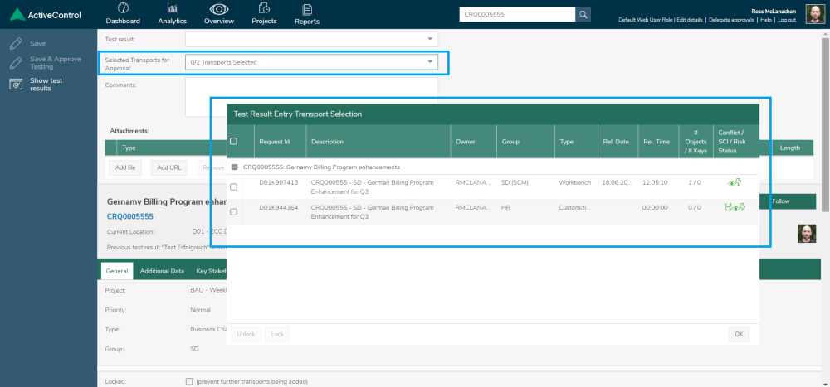Click the Show test results icon
This screenshot has width=830, height=387.
[16, 84]
